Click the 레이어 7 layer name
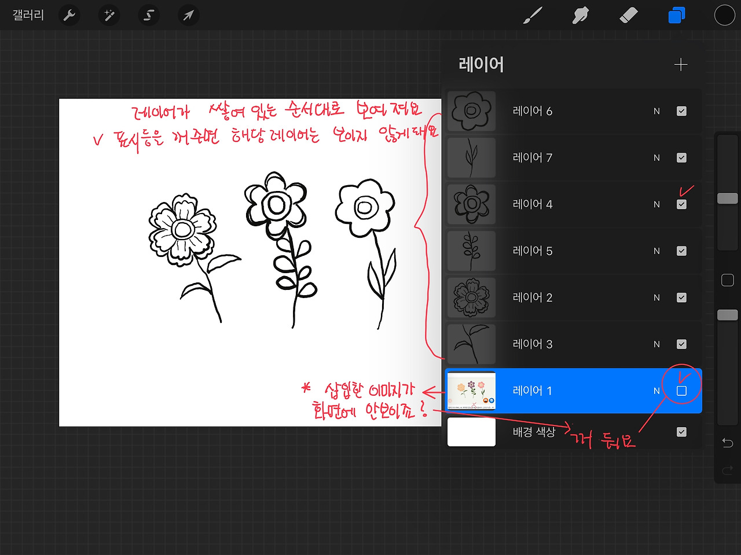This screenshot has width=741, height=555. [533, 157]
